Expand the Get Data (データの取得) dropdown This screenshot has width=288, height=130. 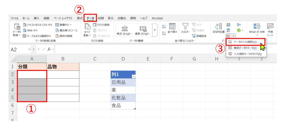pos(17,35)
